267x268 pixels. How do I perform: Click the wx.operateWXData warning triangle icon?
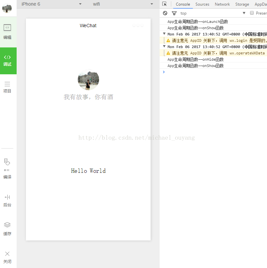168,53
